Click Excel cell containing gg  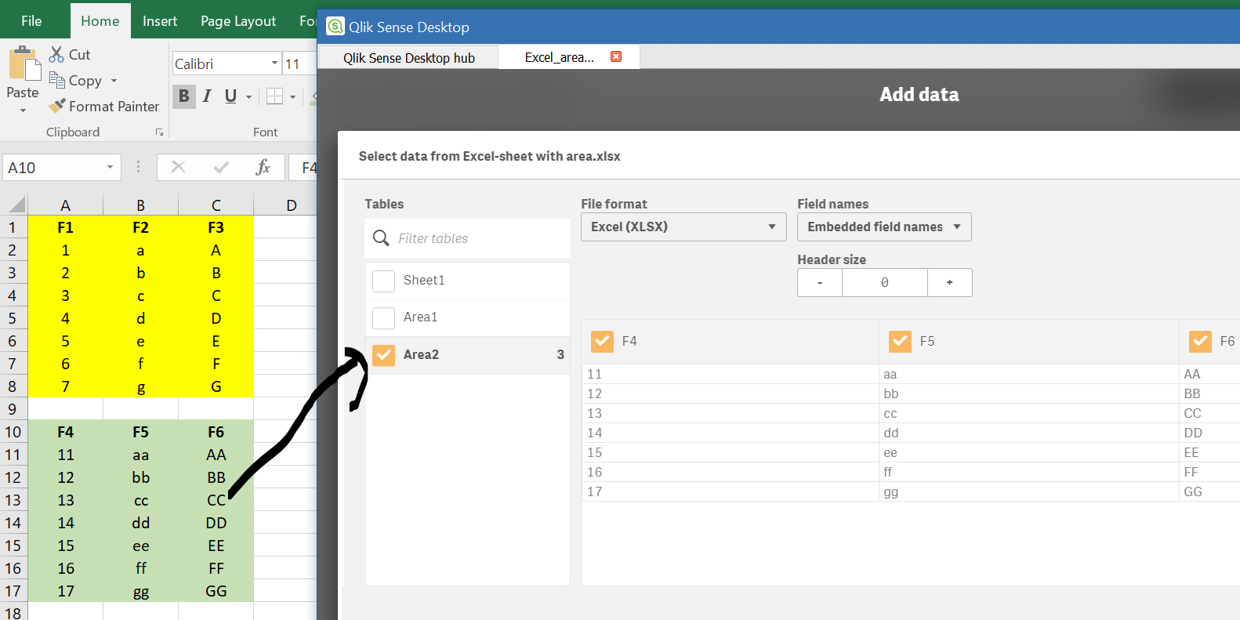[141, 591]
